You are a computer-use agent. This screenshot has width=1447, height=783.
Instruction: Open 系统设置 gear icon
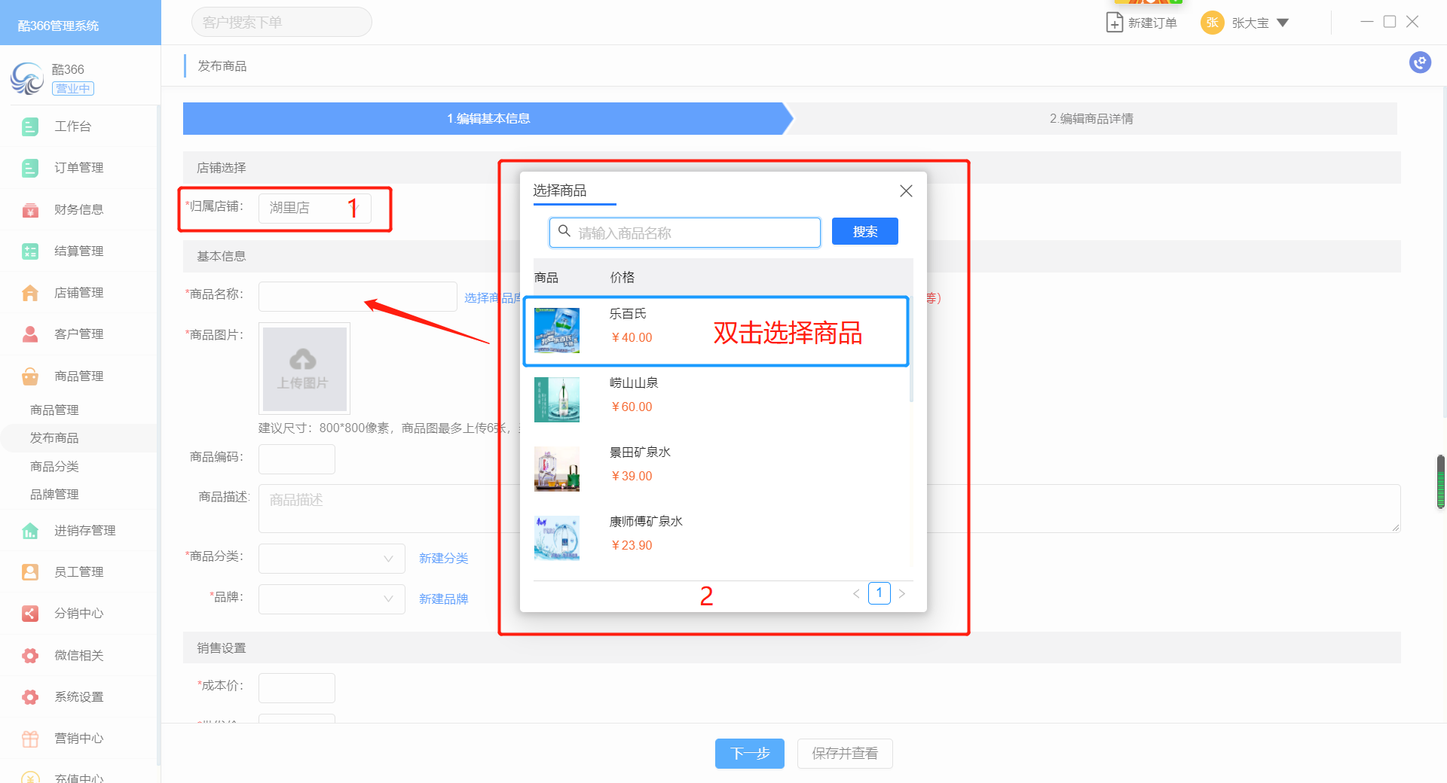pos(30,697)
